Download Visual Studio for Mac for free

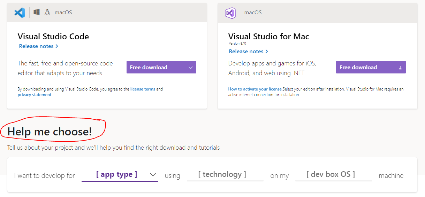point(371,67)
